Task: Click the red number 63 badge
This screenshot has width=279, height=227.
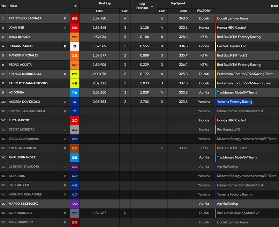Action: 75,18
